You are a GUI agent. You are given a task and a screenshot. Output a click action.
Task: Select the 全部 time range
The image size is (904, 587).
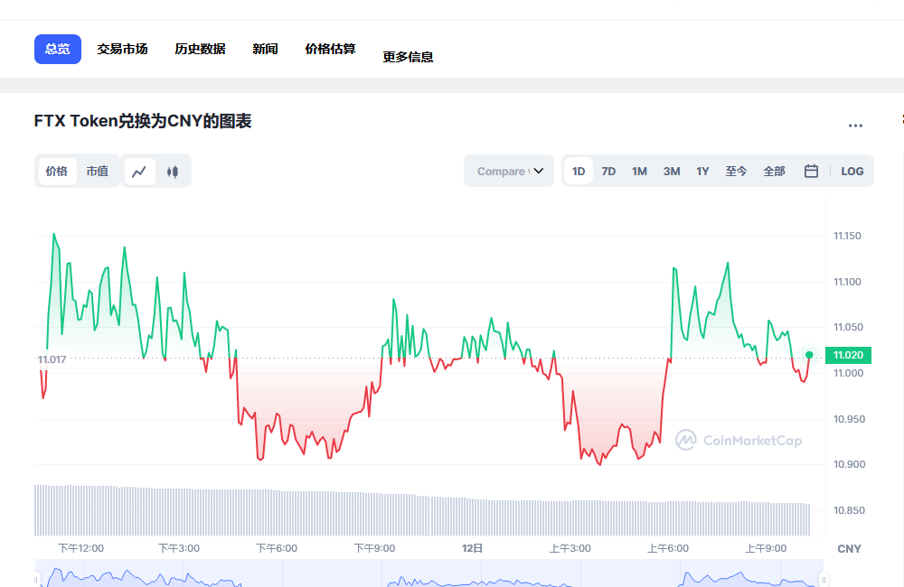tap(775, 171)
